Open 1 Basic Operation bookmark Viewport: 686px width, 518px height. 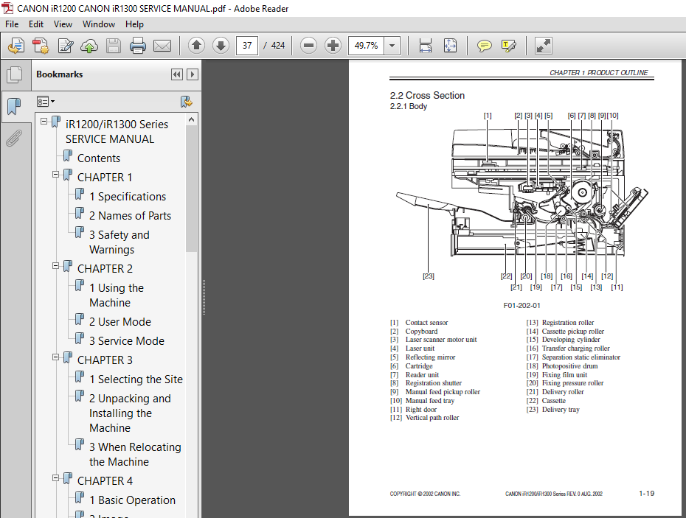click(132, 500)
